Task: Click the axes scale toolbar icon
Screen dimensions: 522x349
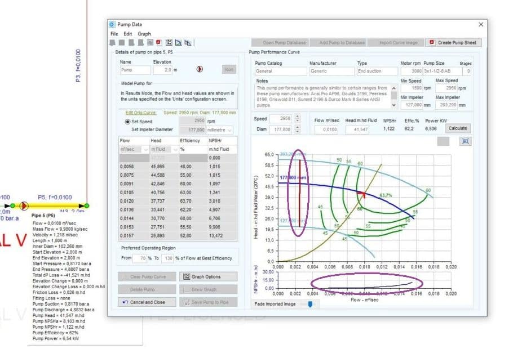Action: coord(188,43)
